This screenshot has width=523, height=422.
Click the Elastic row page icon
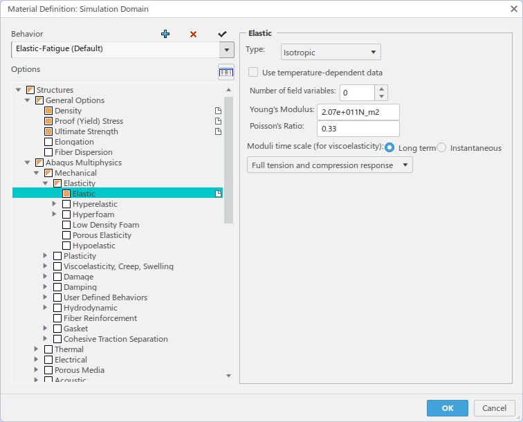[218, 194]
